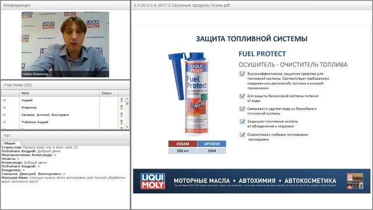Click Семенов Дмитрий Викторович's chat message
Screen dimensions: 373x210
point(33,174)
